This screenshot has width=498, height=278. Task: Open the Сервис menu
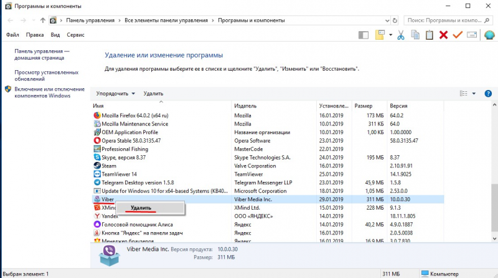(75, 35)
